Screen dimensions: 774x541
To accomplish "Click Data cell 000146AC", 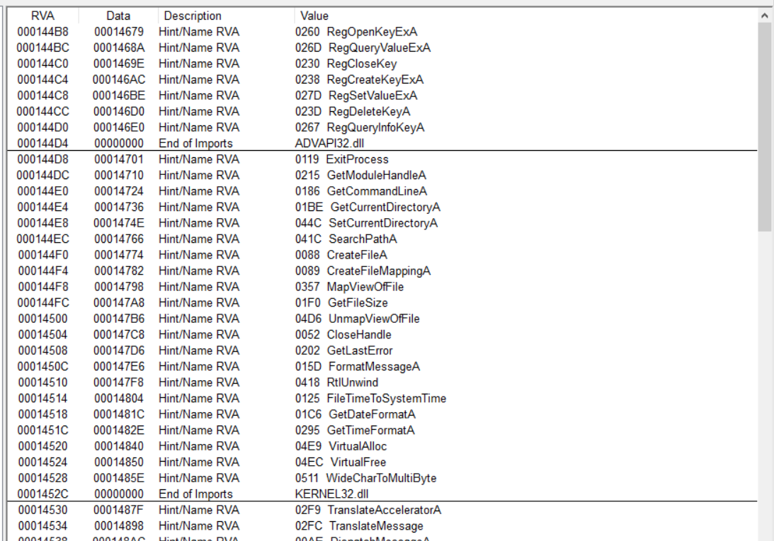I will [x=119, y=79].
